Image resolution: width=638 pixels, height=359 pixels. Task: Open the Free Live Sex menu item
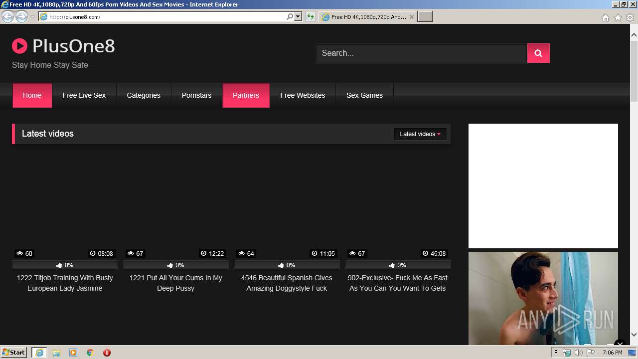tap(84, 95)
